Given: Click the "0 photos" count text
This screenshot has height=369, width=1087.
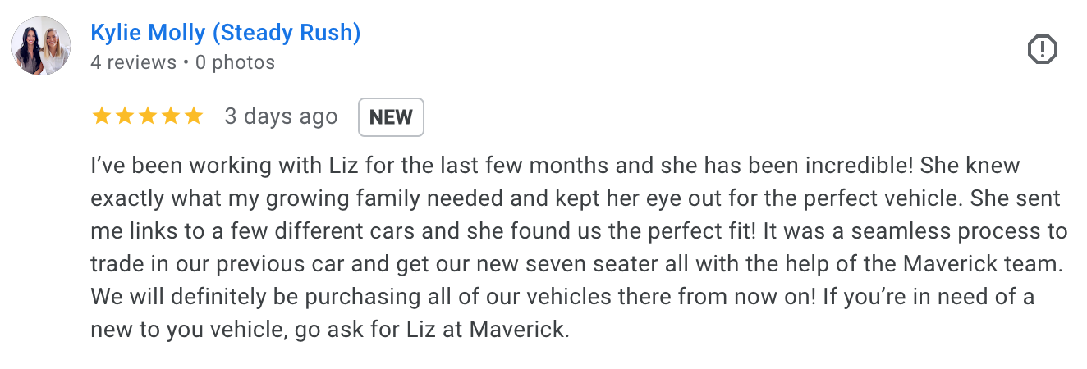Looking at the screenshot, I should [x=235, y=62].
